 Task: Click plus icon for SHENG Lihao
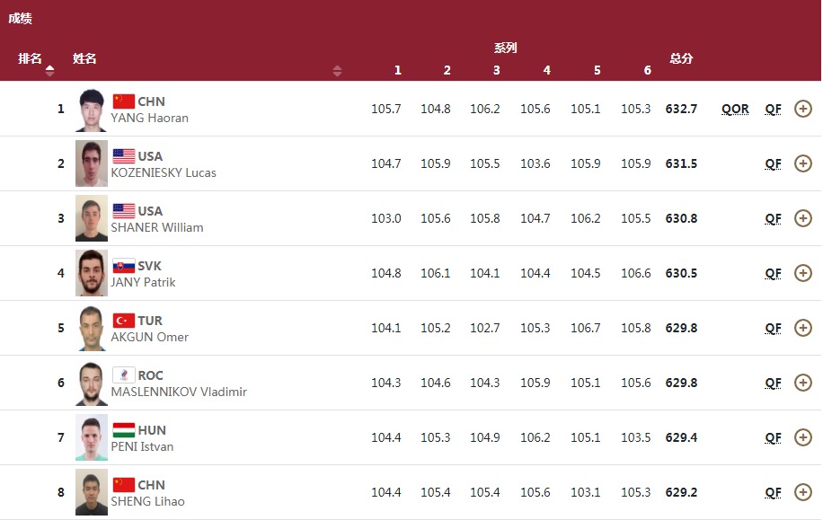[x=803, y=492]
